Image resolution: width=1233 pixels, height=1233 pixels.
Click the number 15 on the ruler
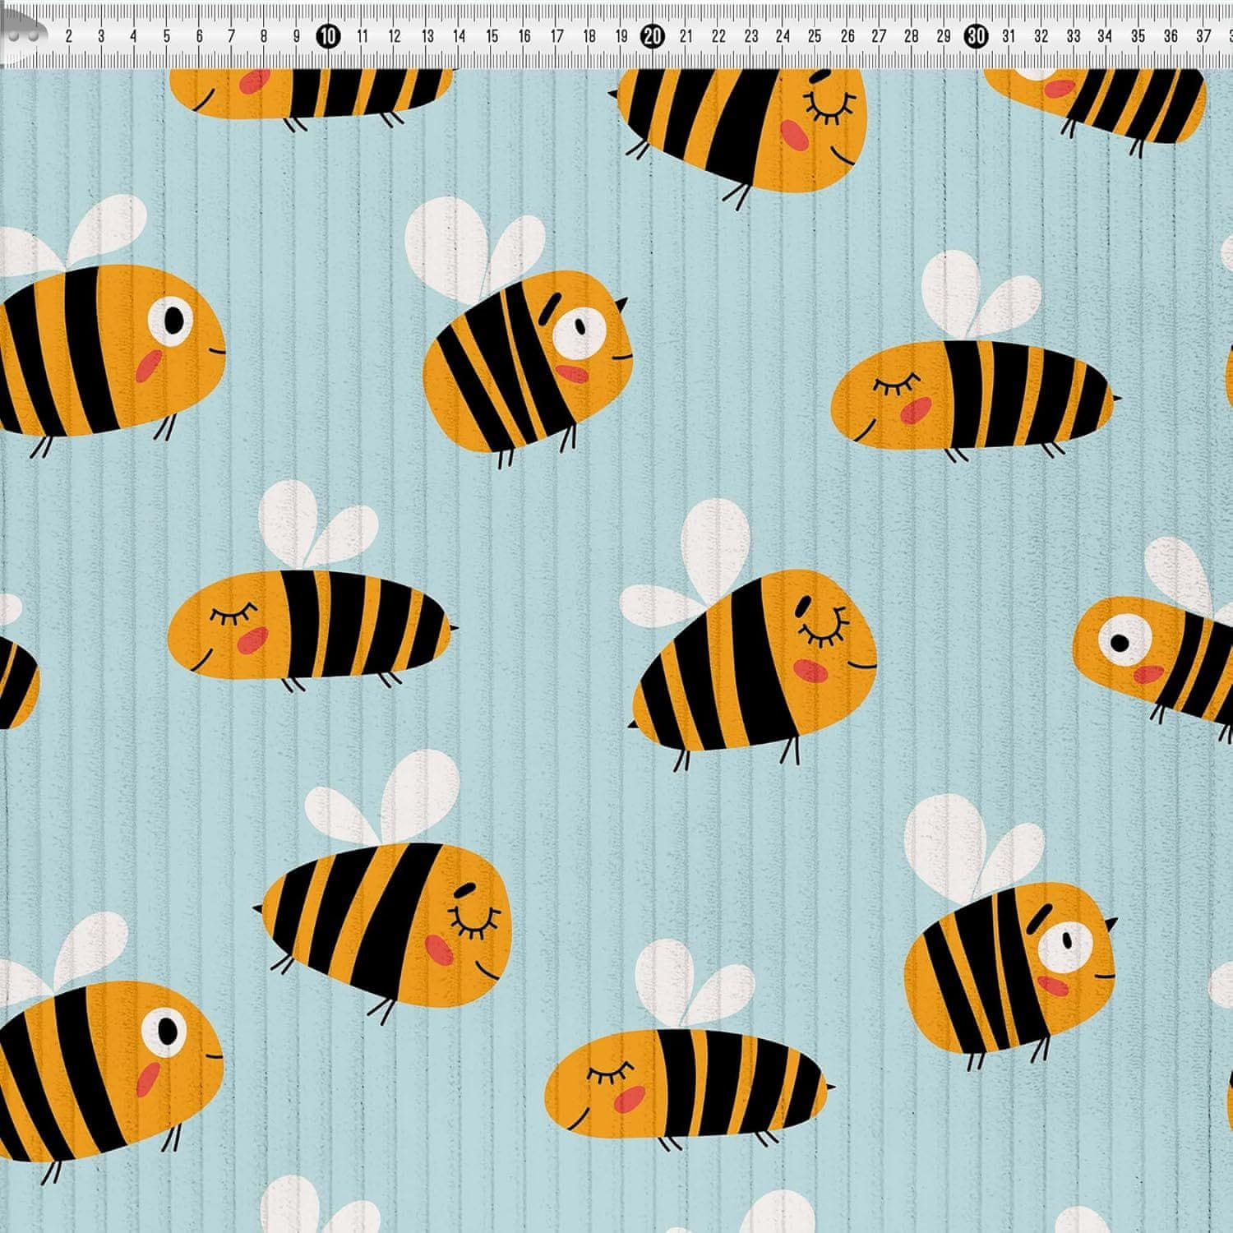[492, 36]
